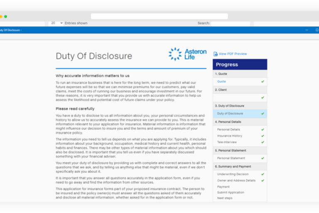319x213 pixels.
Task: Select Personal Details in Progress panel
Action: coord(228,129)
